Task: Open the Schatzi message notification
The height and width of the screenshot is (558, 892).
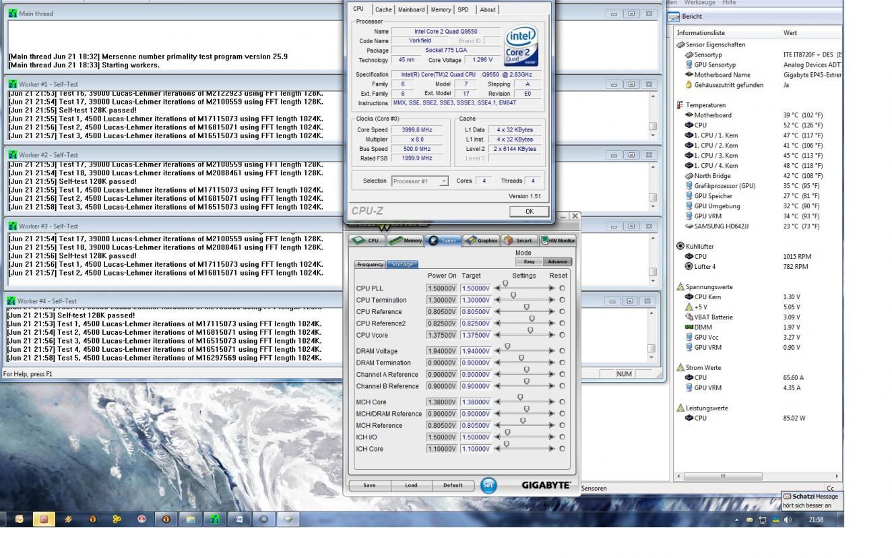Action: [813, 500]
